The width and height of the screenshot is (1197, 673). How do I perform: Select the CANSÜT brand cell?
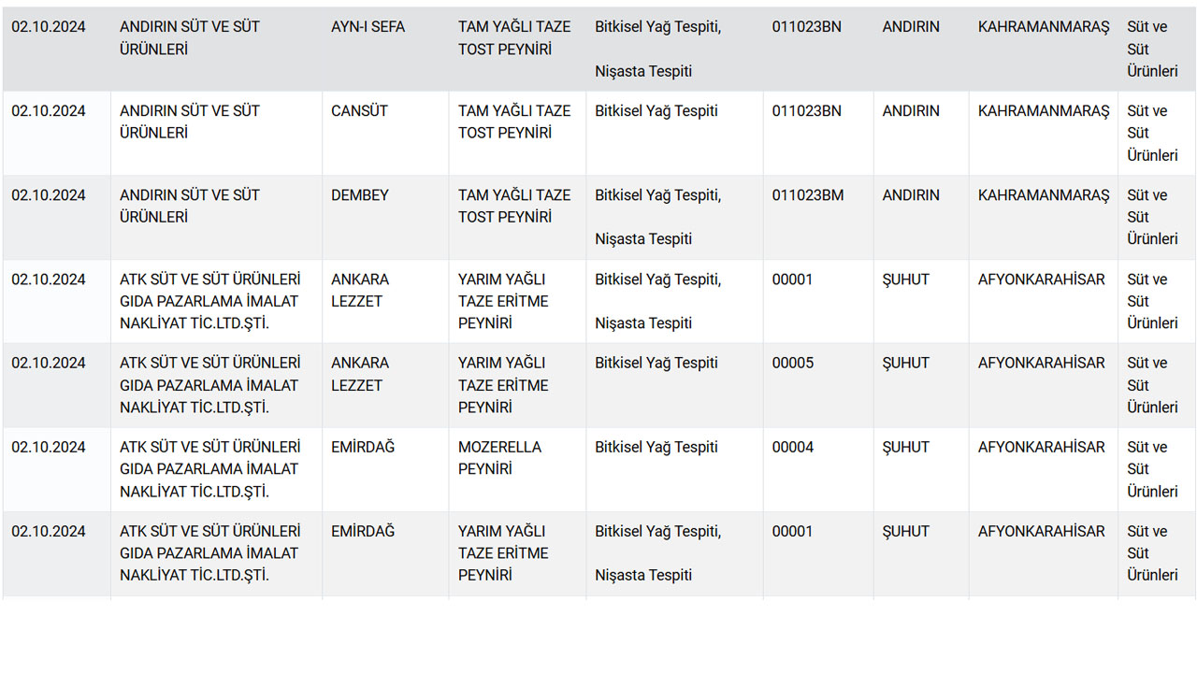coord(359,111)
